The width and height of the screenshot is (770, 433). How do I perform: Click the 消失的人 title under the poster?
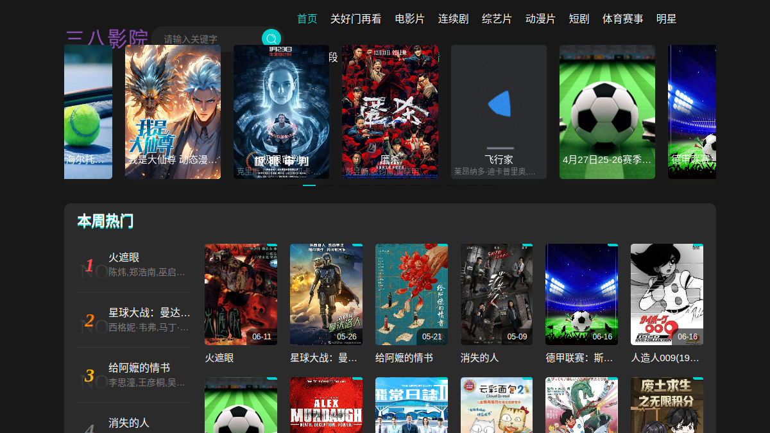[x=480, y=358]
